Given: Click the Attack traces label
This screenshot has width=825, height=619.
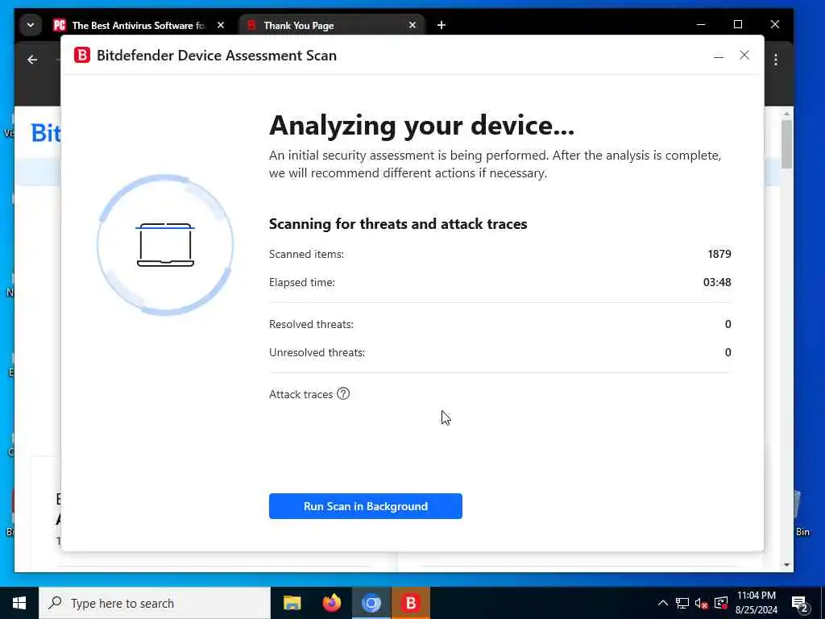Looking at the screenshot, I should coord(301,394).
